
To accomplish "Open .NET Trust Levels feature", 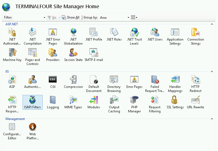I will pos(135,36).
